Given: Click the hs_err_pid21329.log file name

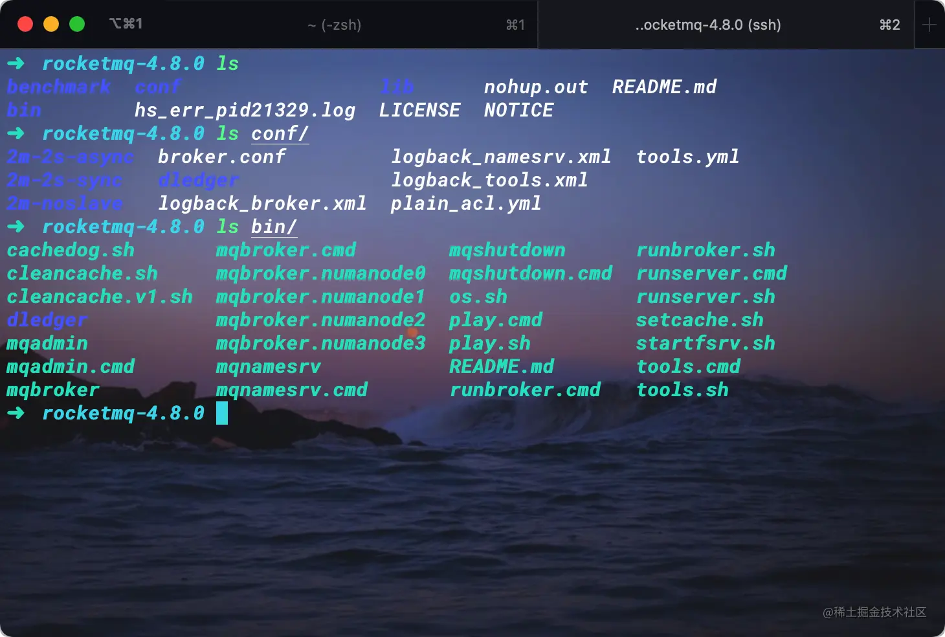Looking at the screenshot, I should tap(245, 109).
